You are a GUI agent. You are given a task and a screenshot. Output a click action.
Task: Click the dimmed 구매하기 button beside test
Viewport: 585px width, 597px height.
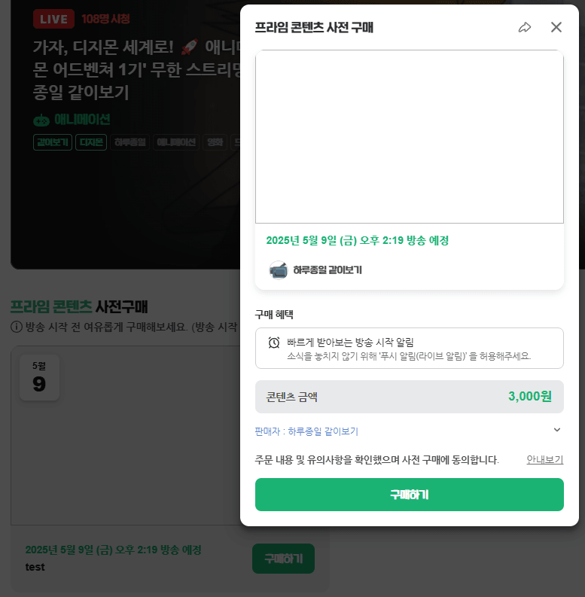point(283,559)
